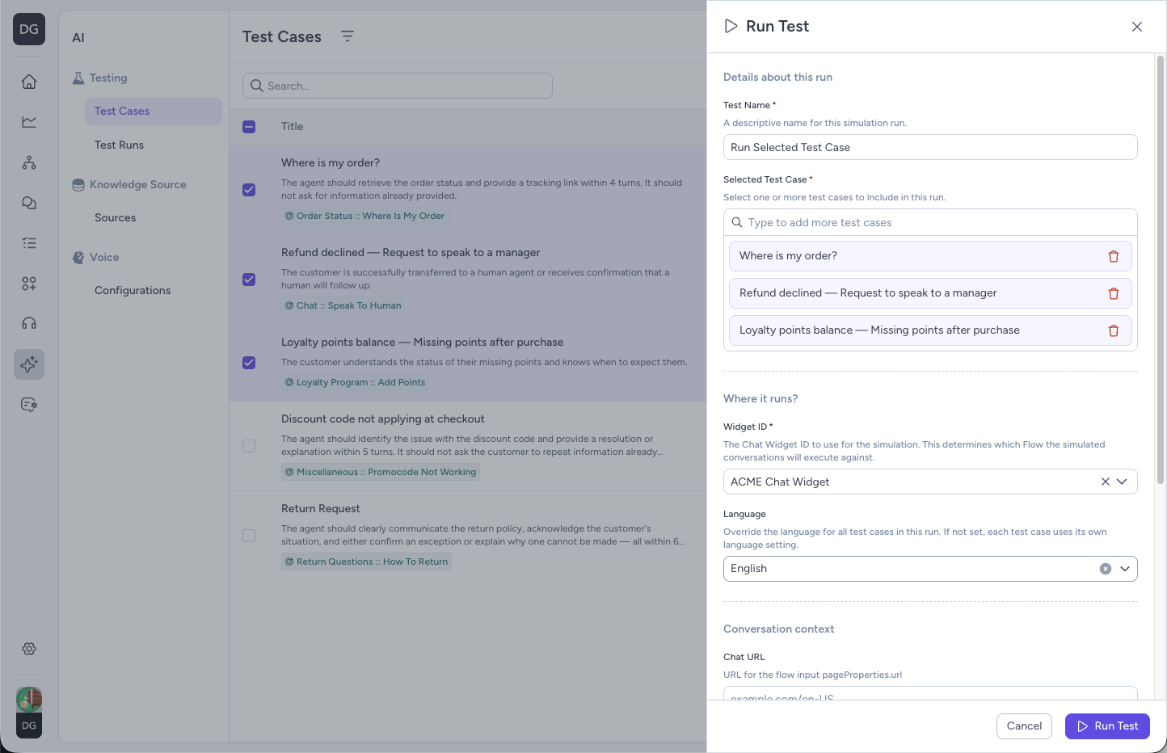
Task: Delete 'Refund declined' selected test case
Action: coord(1114,293)
